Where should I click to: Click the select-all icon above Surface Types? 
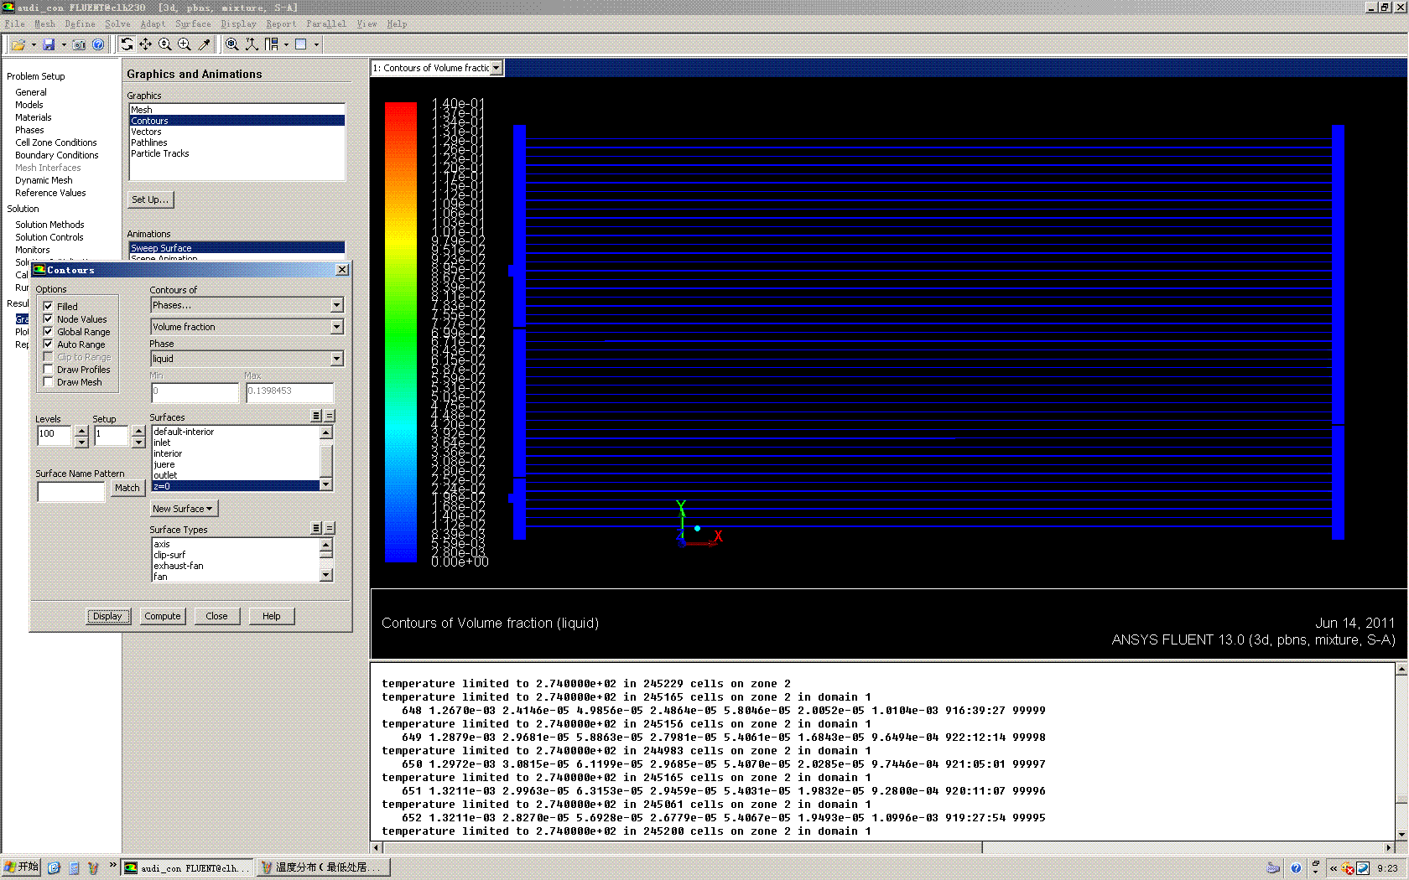click(316, 528)
